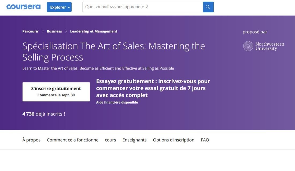Click the Northwestern University seal emblem

pyautogui.click(x=248, y=46)
